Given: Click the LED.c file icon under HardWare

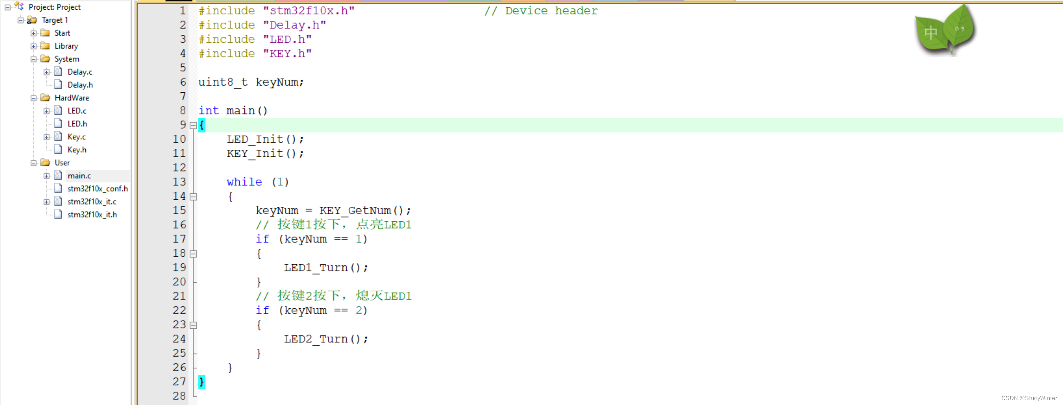Looking at the screenshot, I should pyautogui.click(x=58, y=110).
